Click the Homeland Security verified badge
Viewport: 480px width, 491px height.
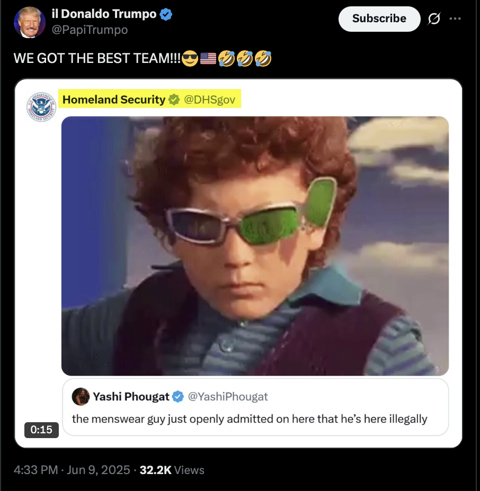(174, 99)
